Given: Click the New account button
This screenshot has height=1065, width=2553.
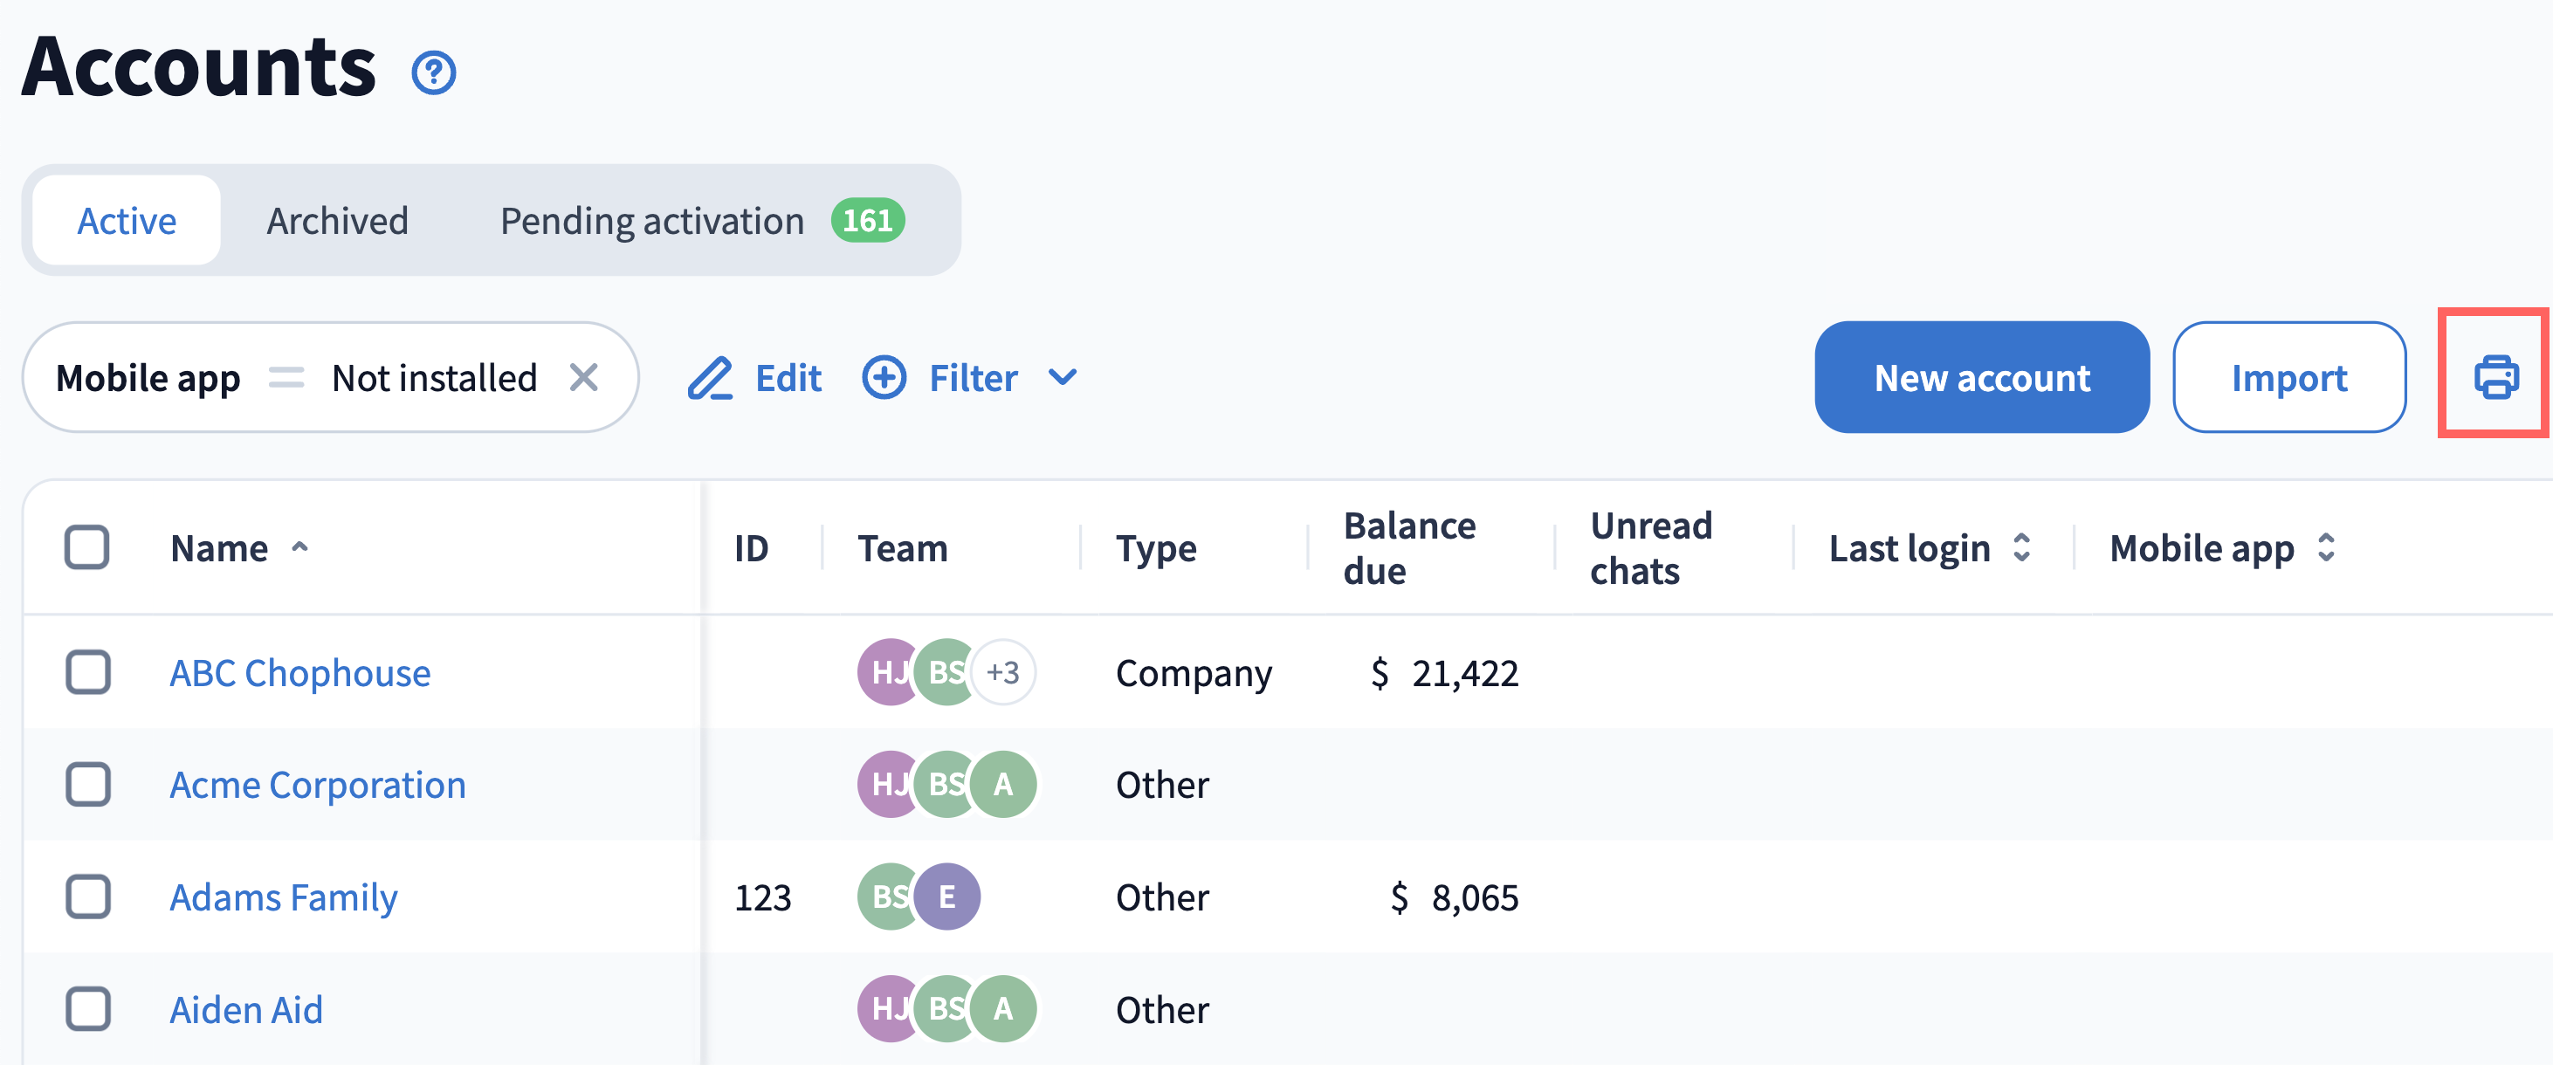Looking at the screenshot, I should click(1981, 376).
